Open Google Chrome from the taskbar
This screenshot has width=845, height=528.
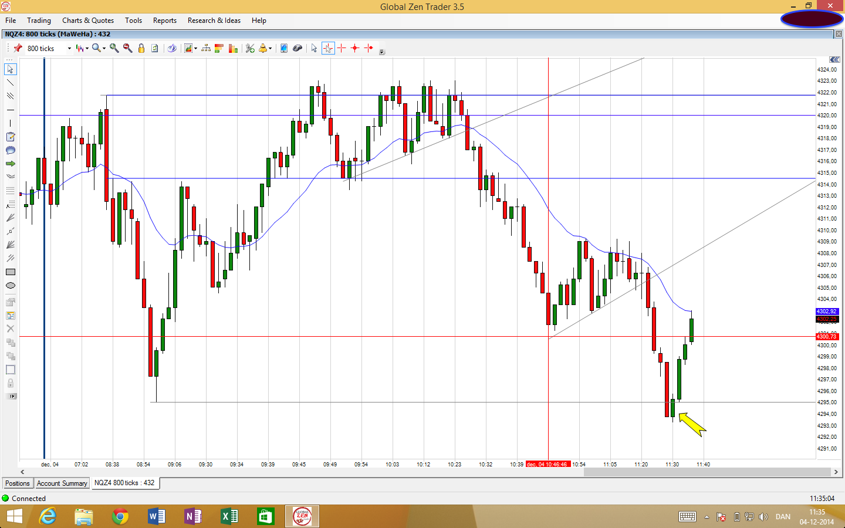(120, 516)
